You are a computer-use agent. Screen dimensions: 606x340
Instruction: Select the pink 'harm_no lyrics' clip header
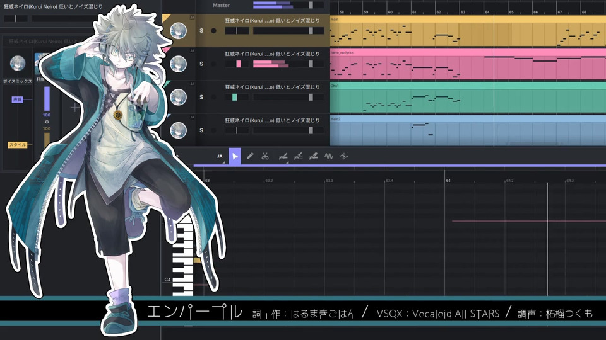[x=468, y=52]
